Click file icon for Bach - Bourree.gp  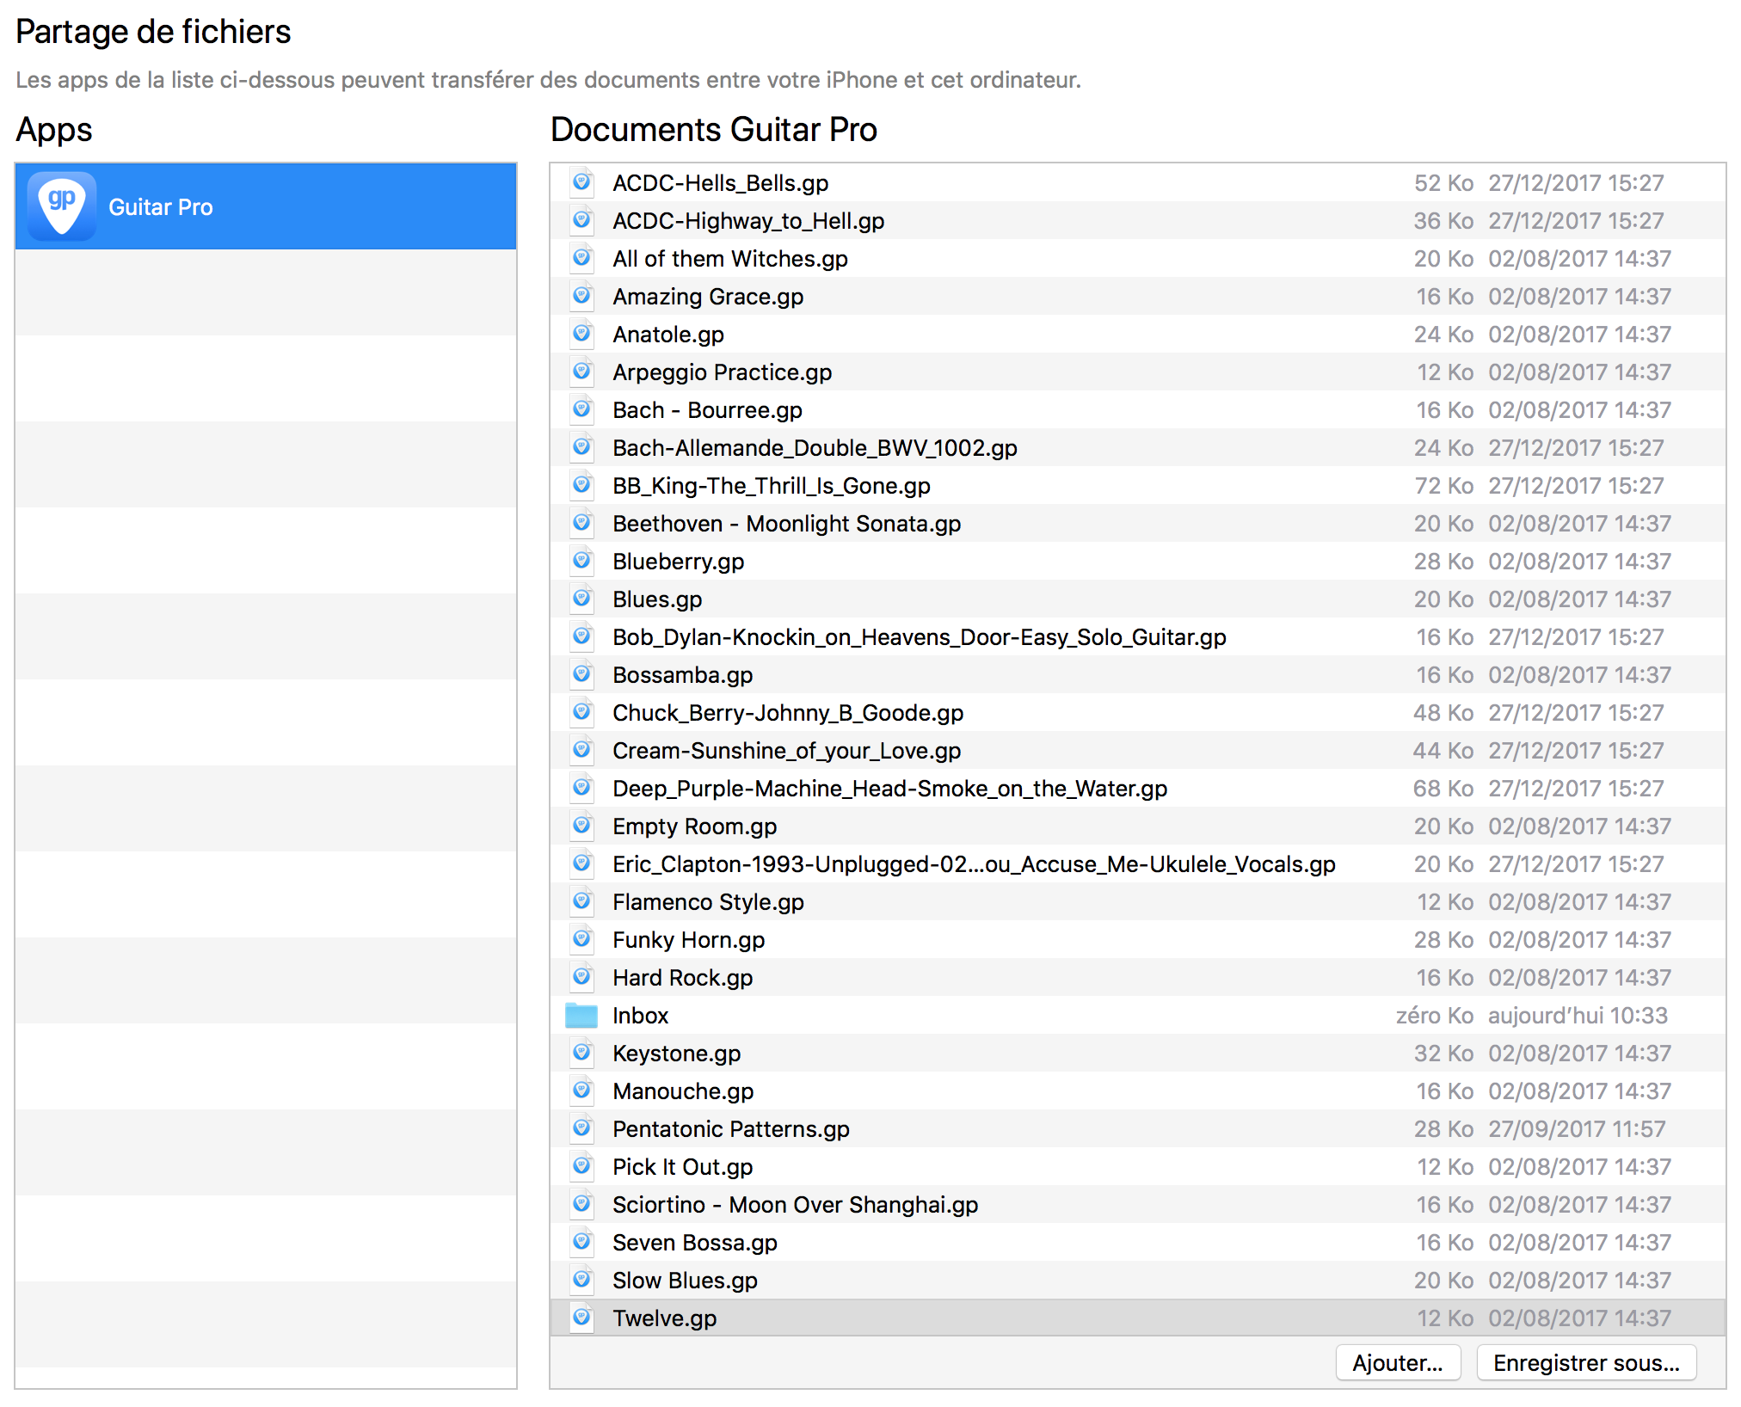tap(582, 410)
